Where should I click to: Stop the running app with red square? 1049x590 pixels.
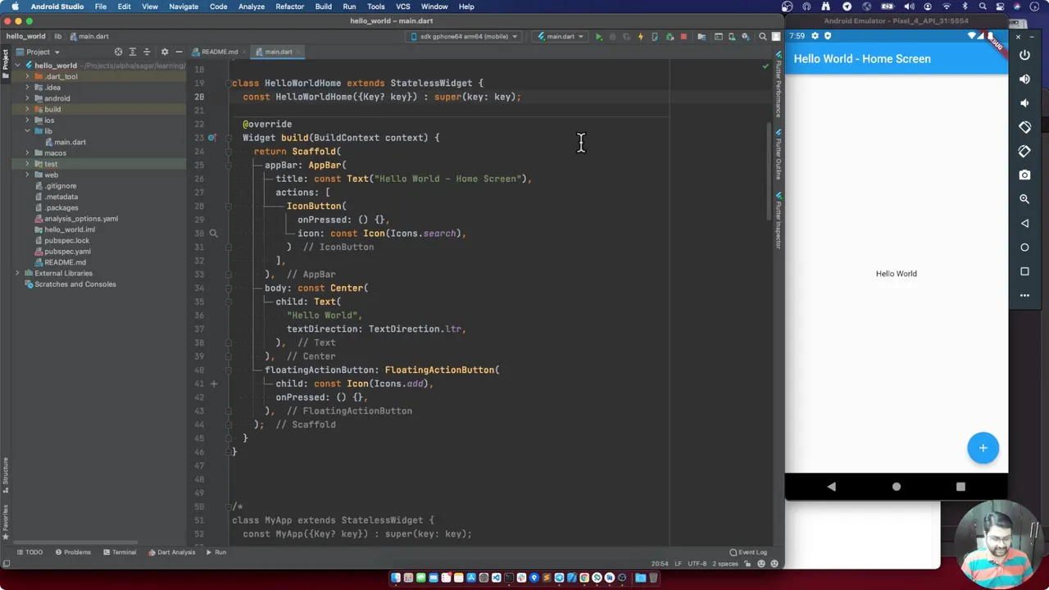coord(683,37)
